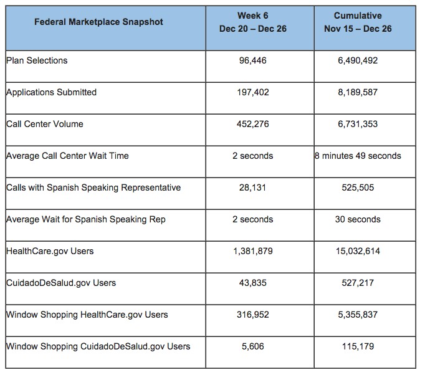Select Window Shopping HealthCare.gov Users label
The image size is (425, 375).
[x=87, y=315]
